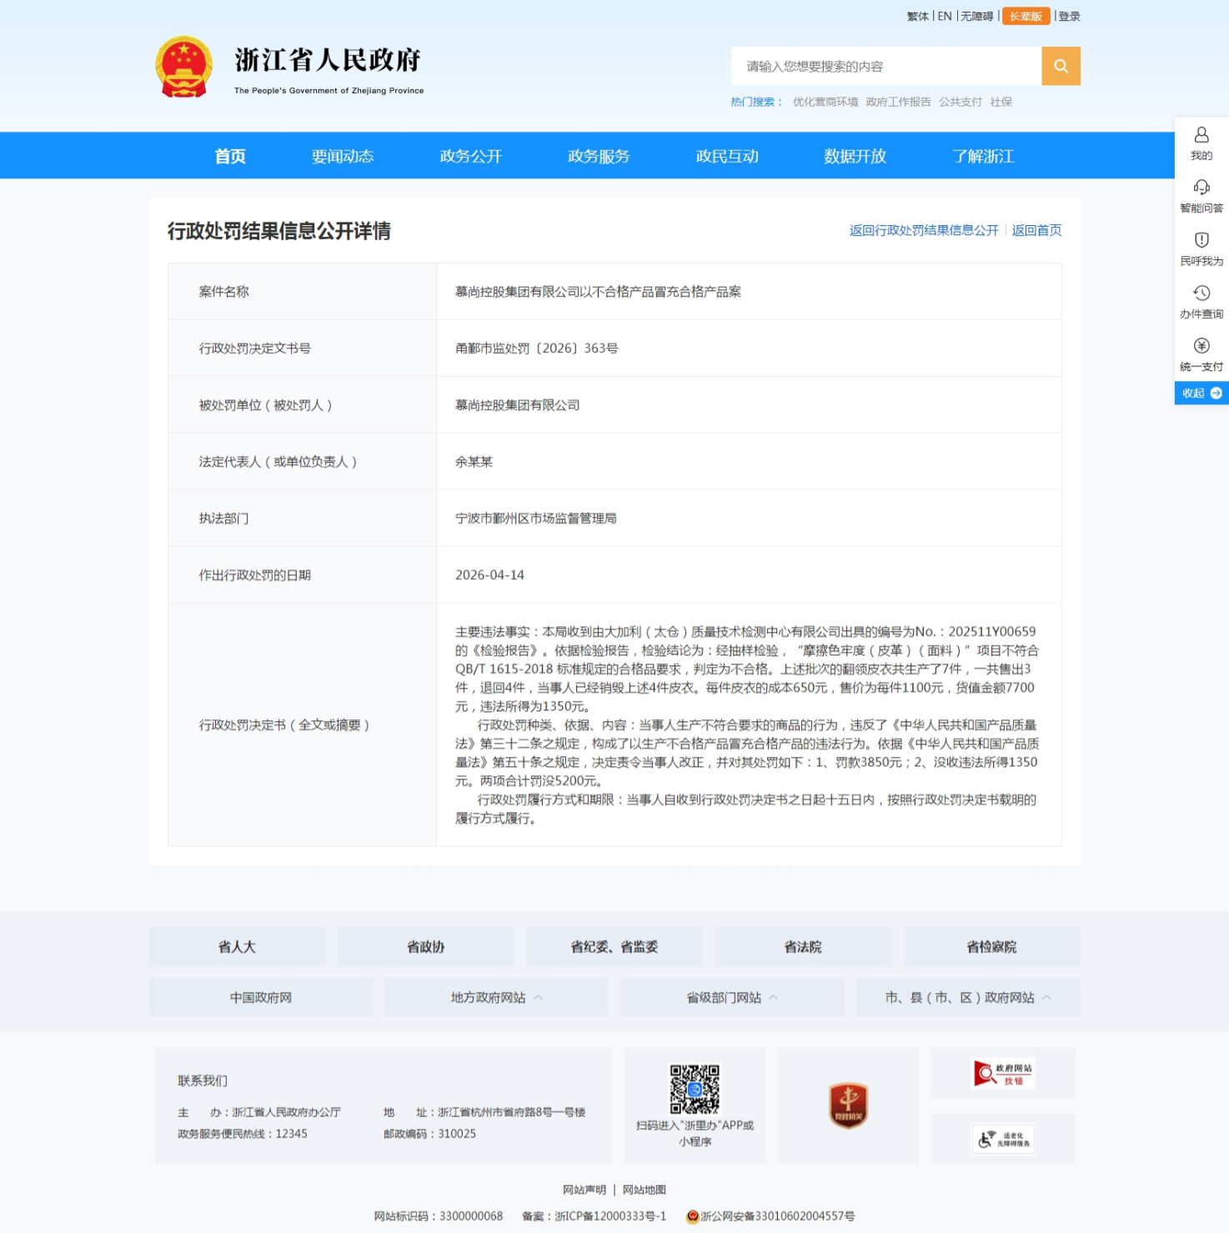Click the 民呼我为 shield icon

coord(1201,241)
